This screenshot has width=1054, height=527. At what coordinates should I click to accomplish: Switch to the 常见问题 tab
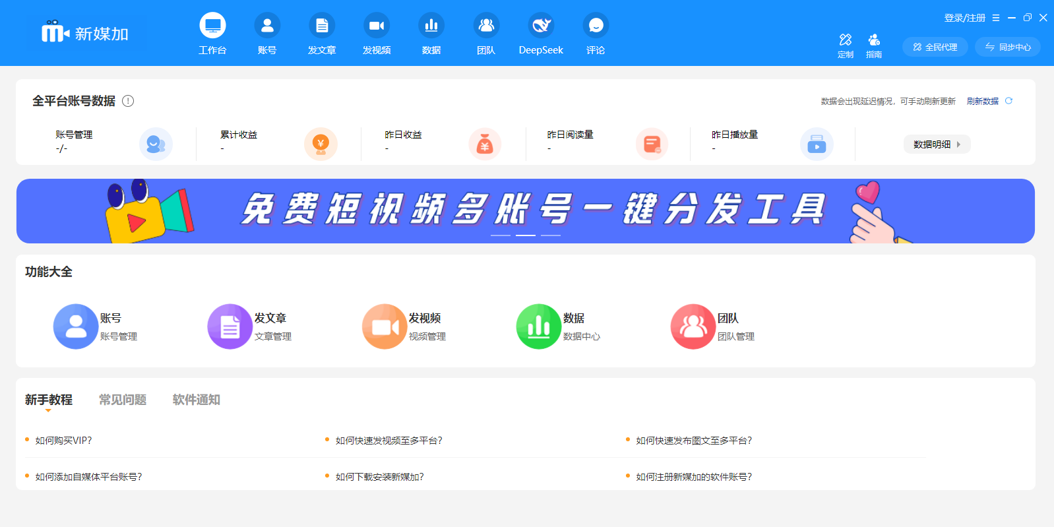pyautogui.click(x=123, y=400)
